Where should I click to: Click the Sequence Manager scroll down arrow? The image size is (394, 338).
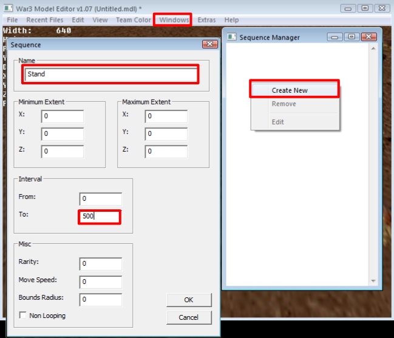click(x=373, y=281)
